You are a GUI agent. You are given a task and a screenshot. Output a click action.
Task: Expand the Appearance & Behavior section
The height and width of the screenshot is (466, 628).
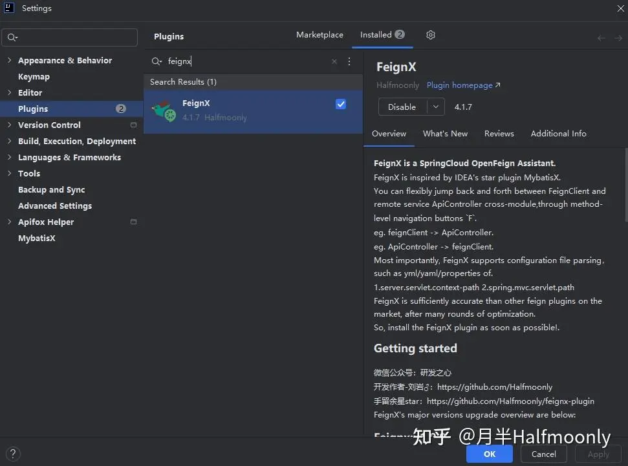(9, 60)
